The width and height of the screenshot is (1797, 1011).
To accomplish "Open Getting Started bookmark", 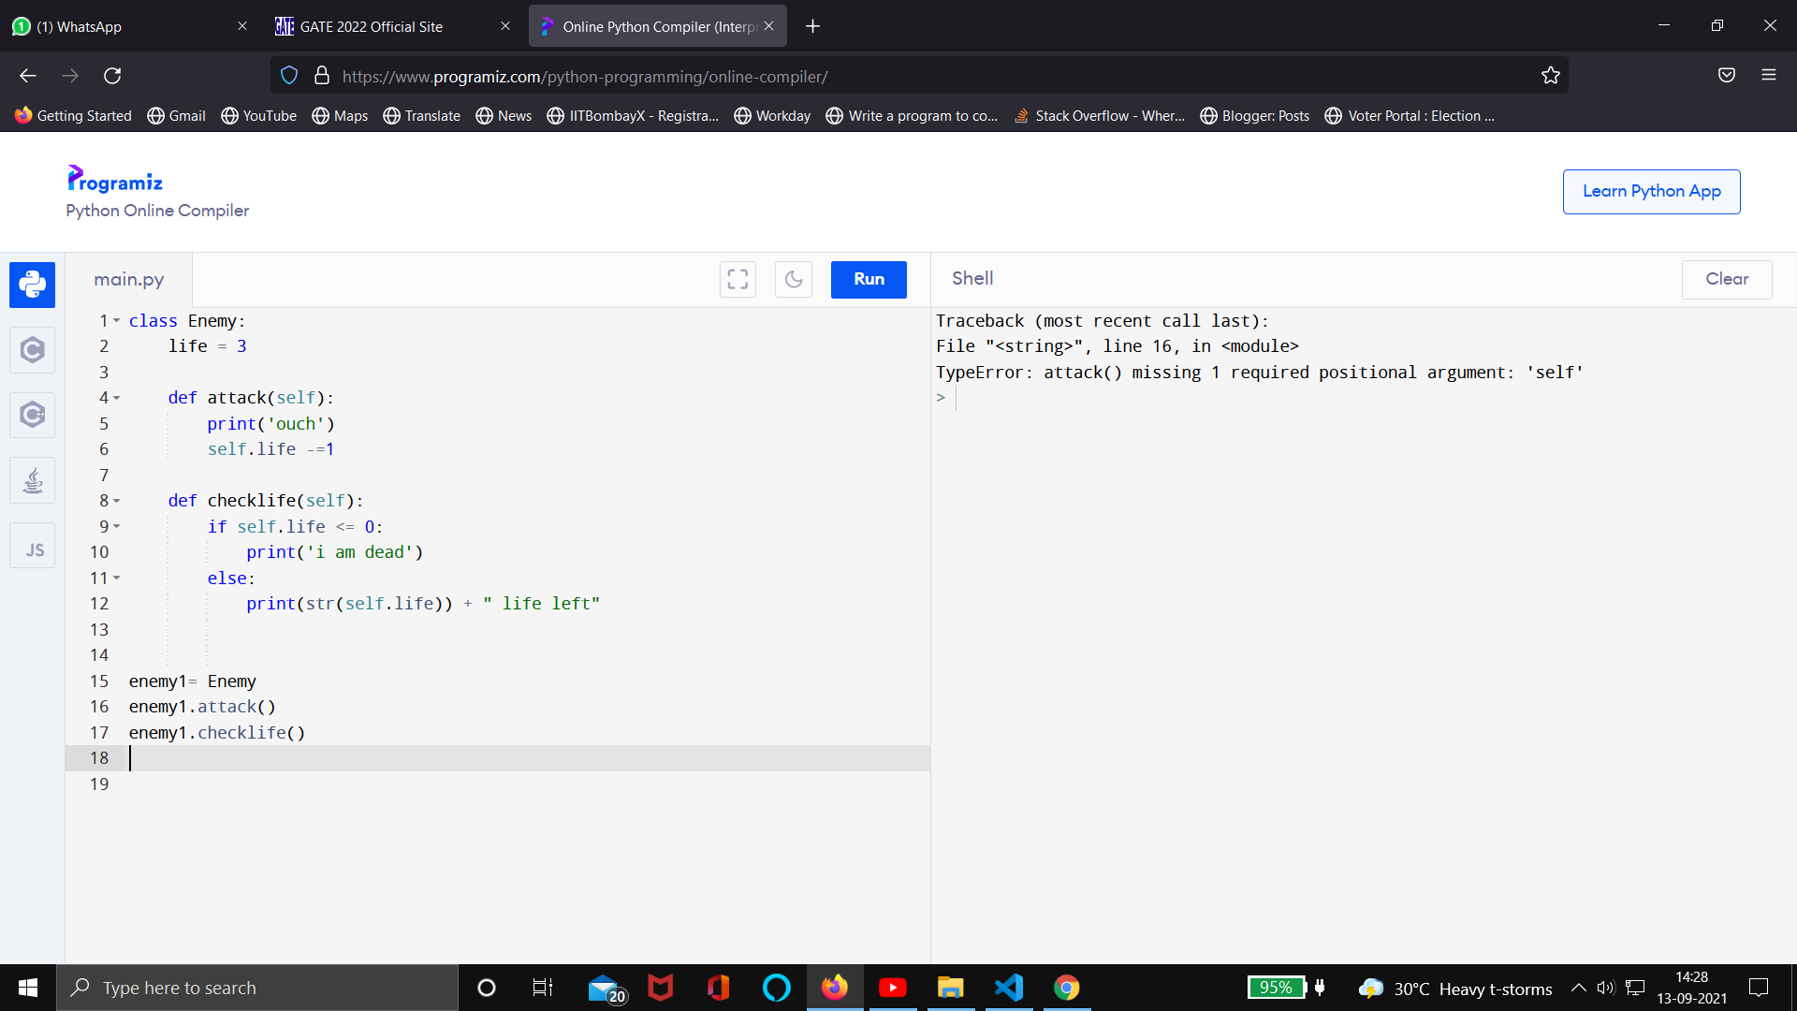I will coord(73,116).
